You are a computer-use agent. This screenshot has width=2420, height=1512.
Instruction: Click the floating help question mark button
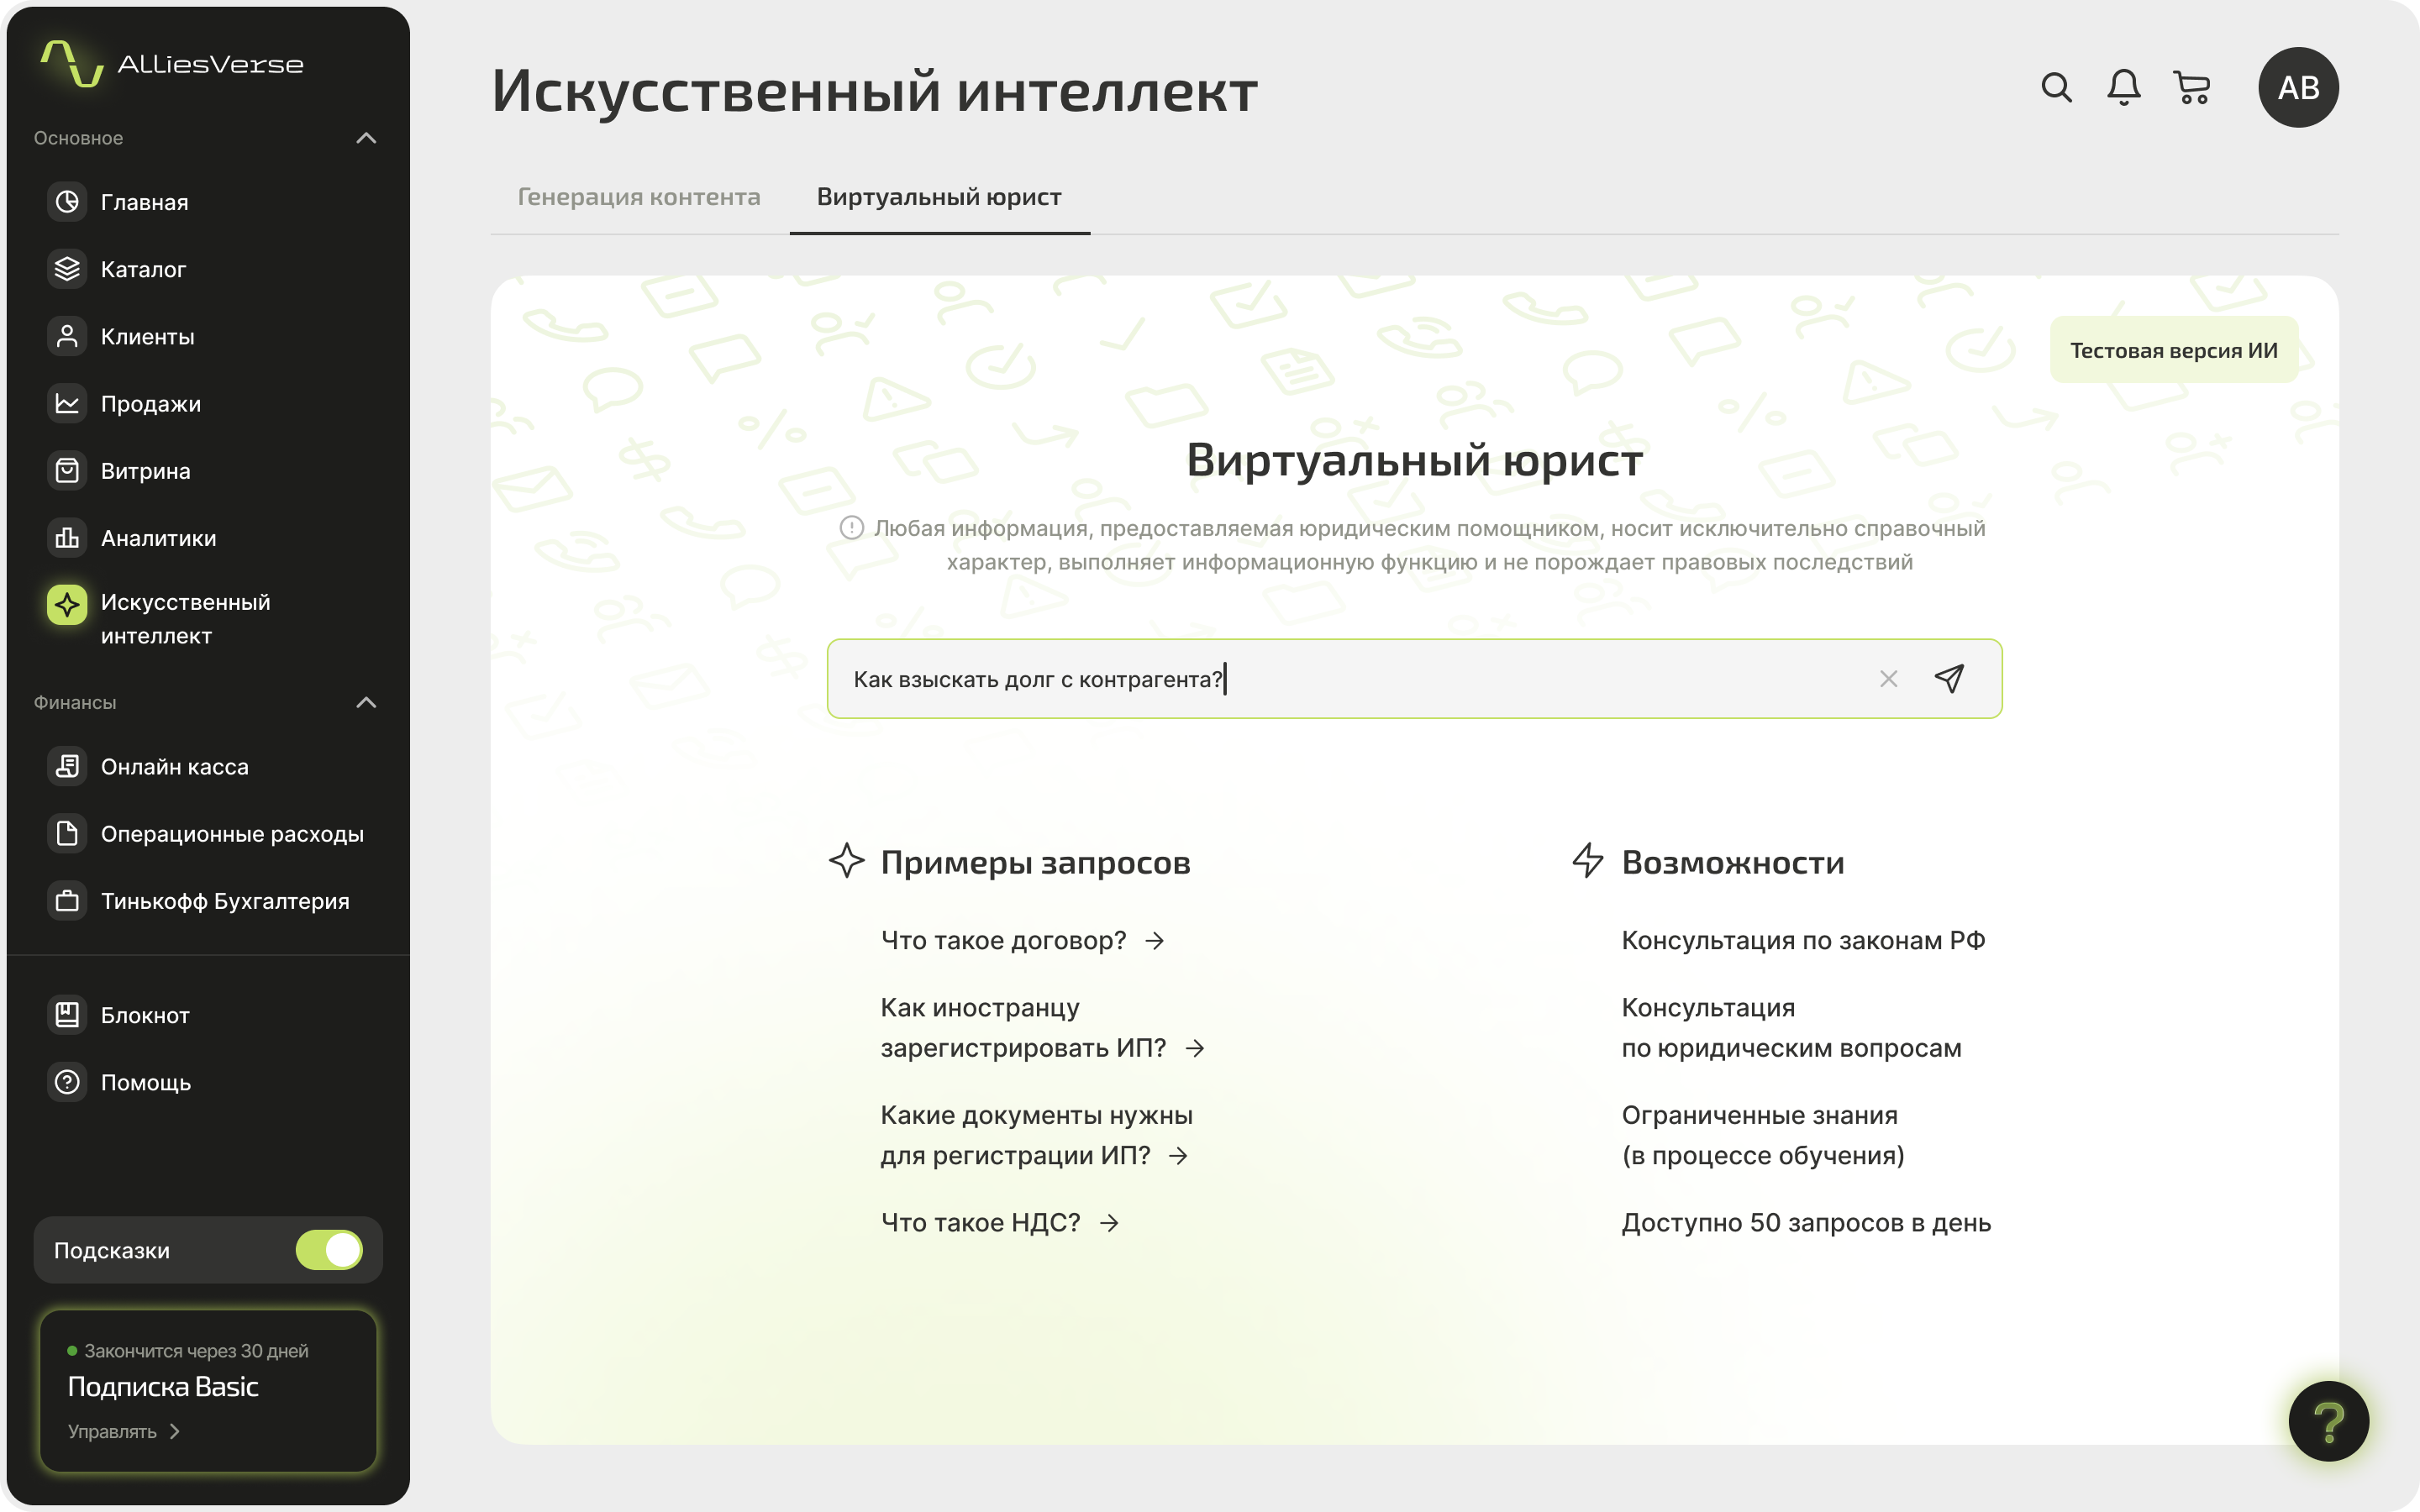click(2328, 1421)
